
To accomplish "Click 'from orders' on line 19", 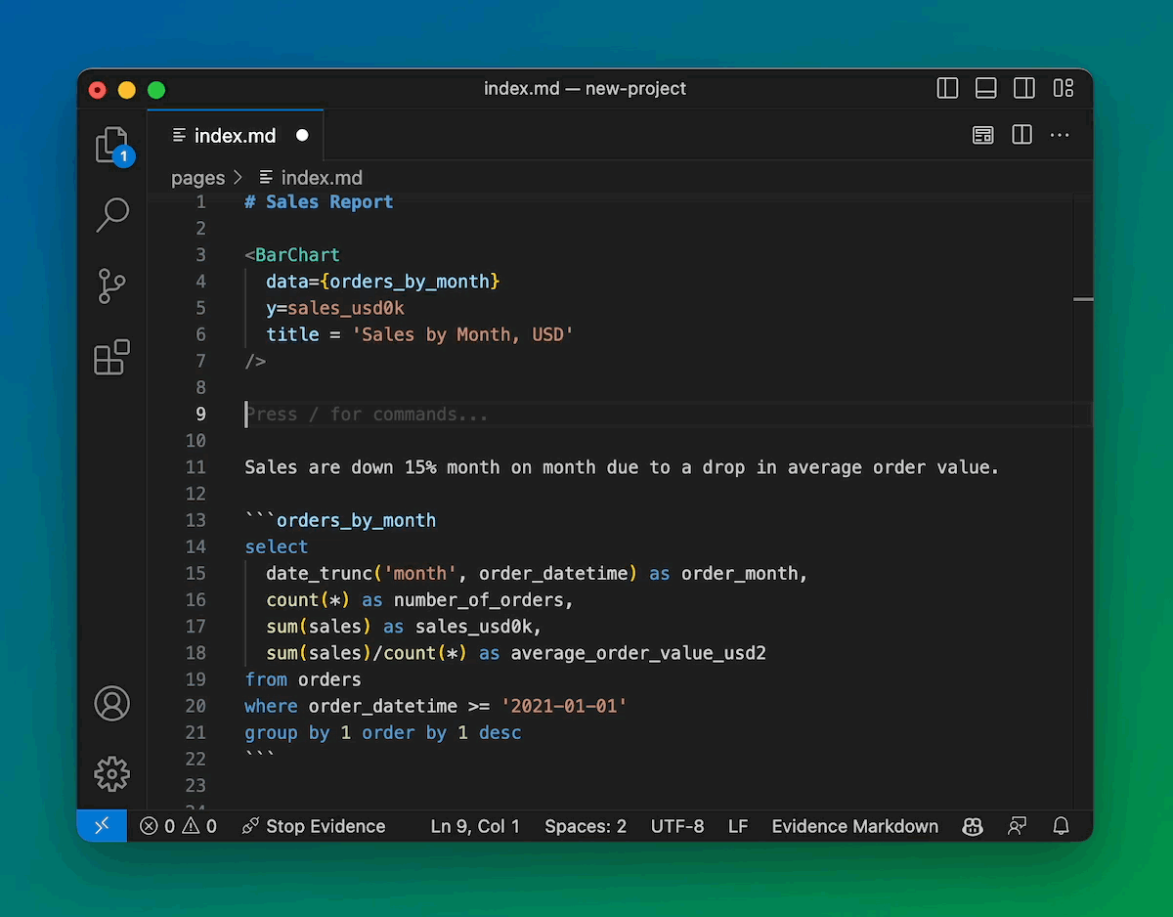I will (x=303, y=678).
